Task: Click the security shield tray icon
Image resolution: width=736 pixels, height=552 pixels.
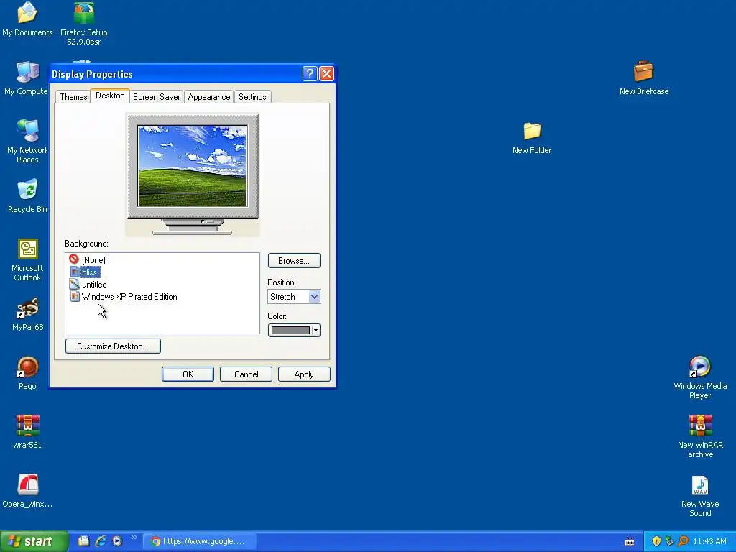Action: click(656, 541)
